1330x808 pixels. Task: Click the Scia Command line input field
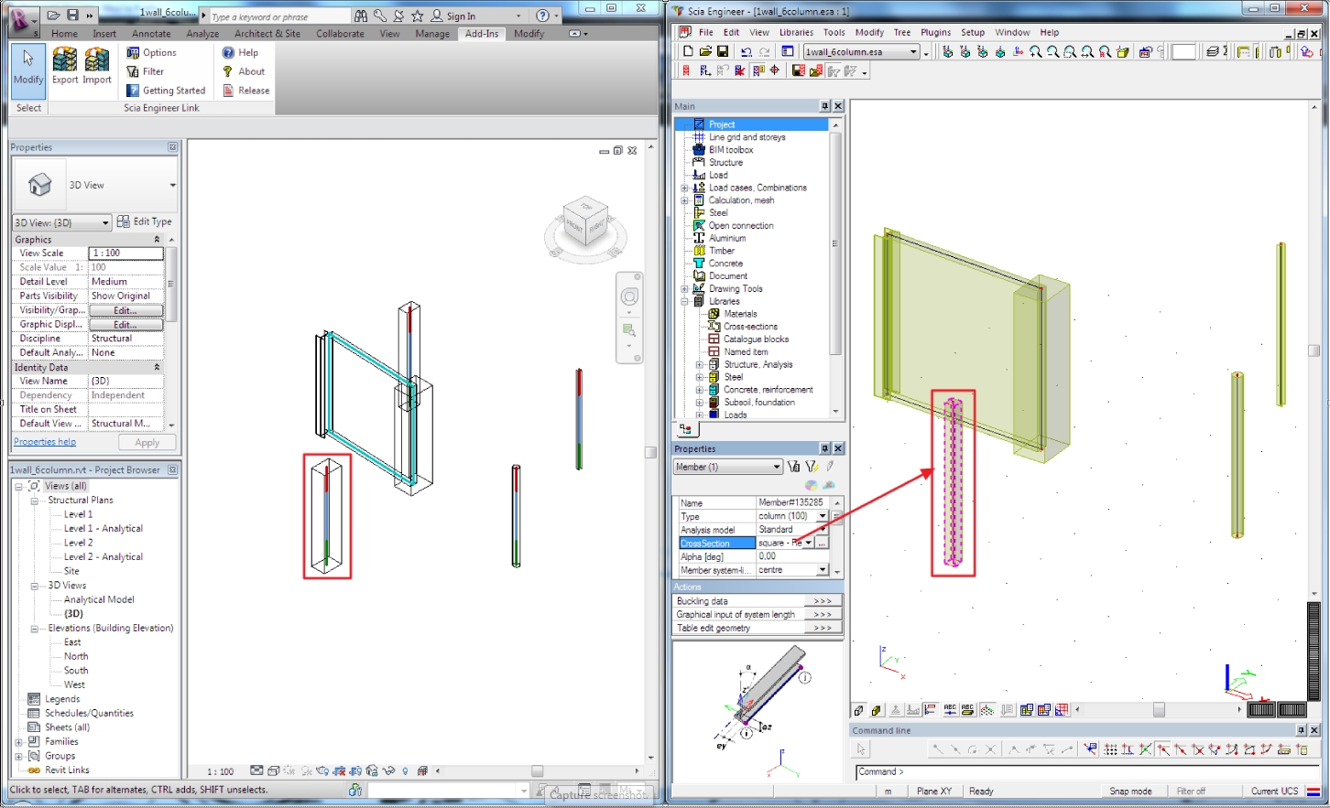coord(1085,771)
